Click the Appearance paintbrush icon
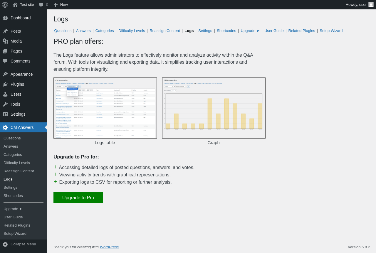Screen dimensions: 376x253 coord(5,74)
